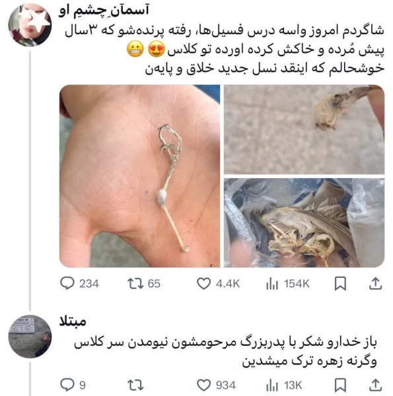This screenshot has height=396, width=393.
Task: Open the main tweet's text about fossils
Action: tap(225, 49)
